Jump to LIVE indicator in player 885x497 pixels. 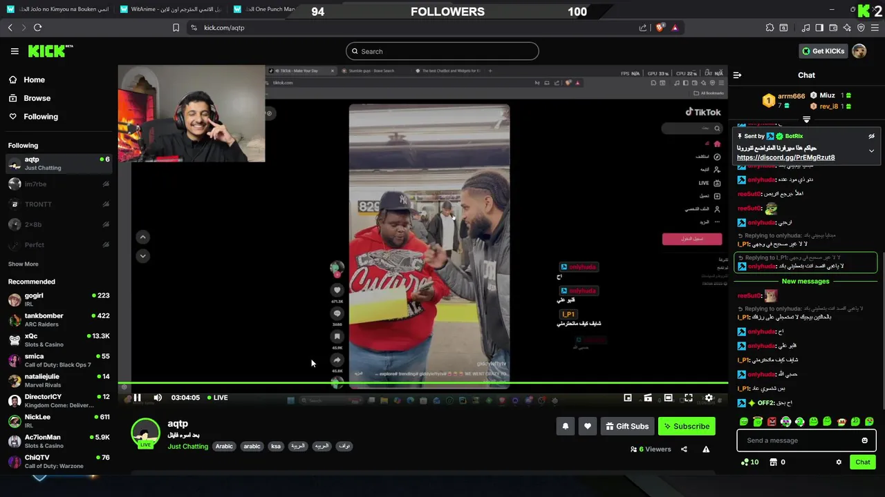coord(217,398)
